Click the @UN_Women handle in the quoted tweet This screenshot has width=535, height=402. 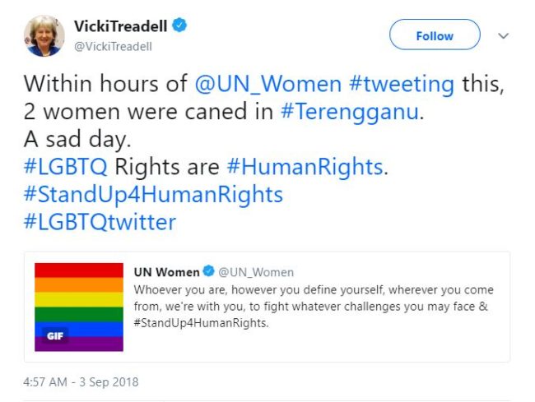point(255,272)
